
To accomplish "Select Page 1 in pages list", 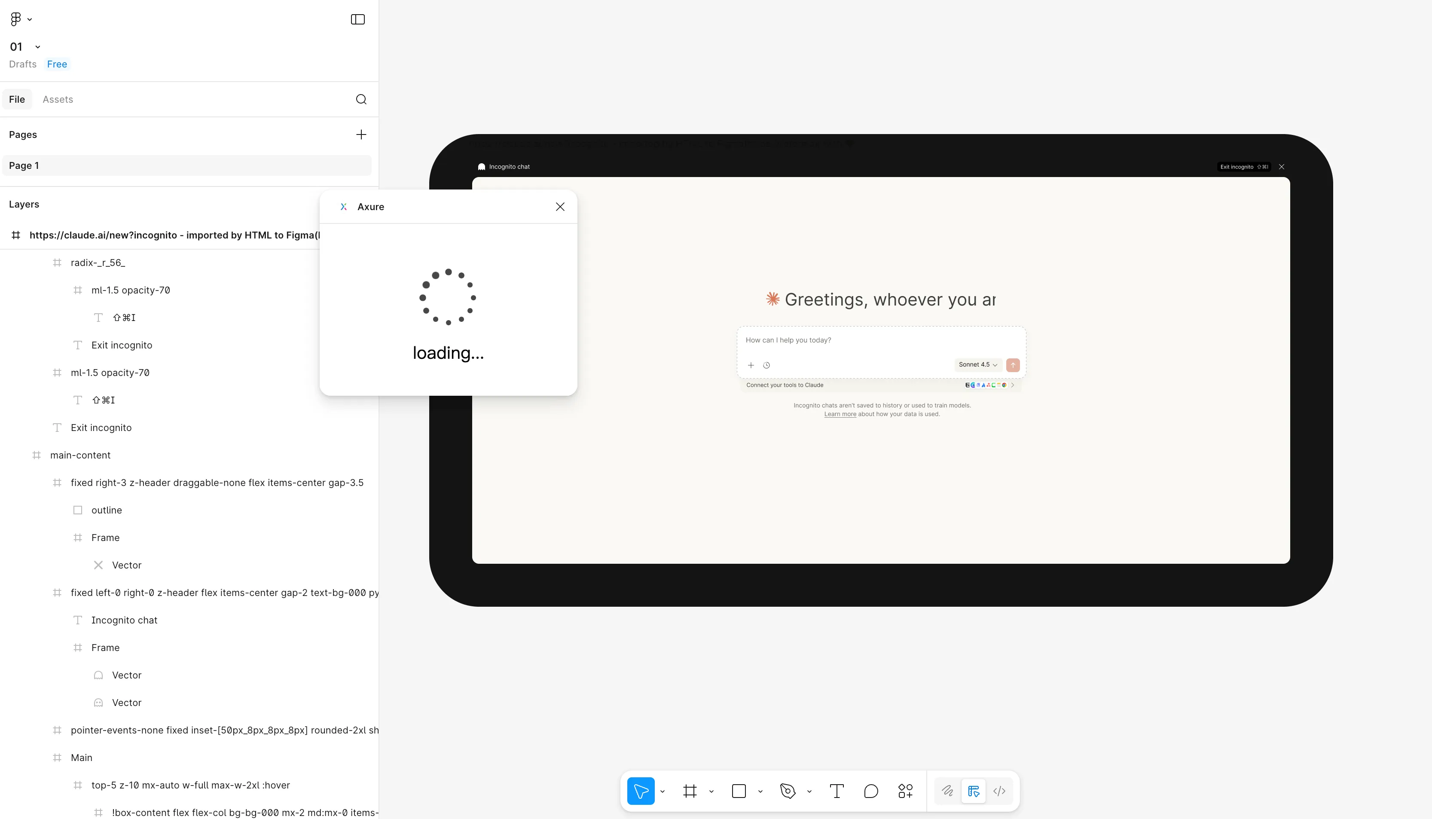I will pyautogui.click(x=24, y=165).
